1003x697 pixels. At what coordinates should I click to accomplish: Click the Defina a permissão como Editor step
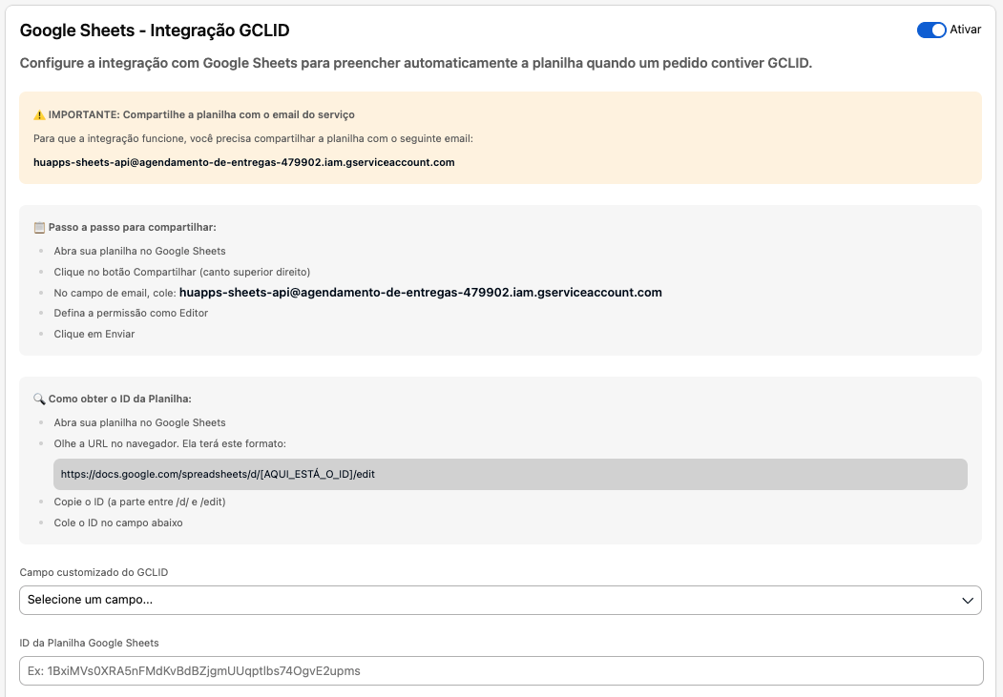[131, 313]
